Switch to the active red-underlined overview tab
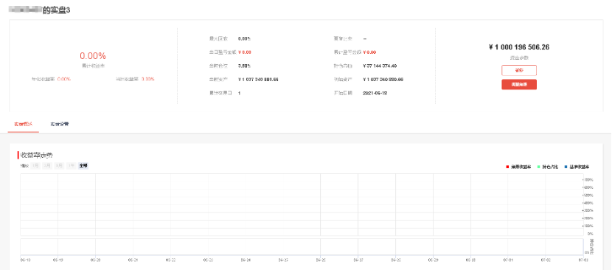Screen dimensions: 612x270 pos(24,124)
